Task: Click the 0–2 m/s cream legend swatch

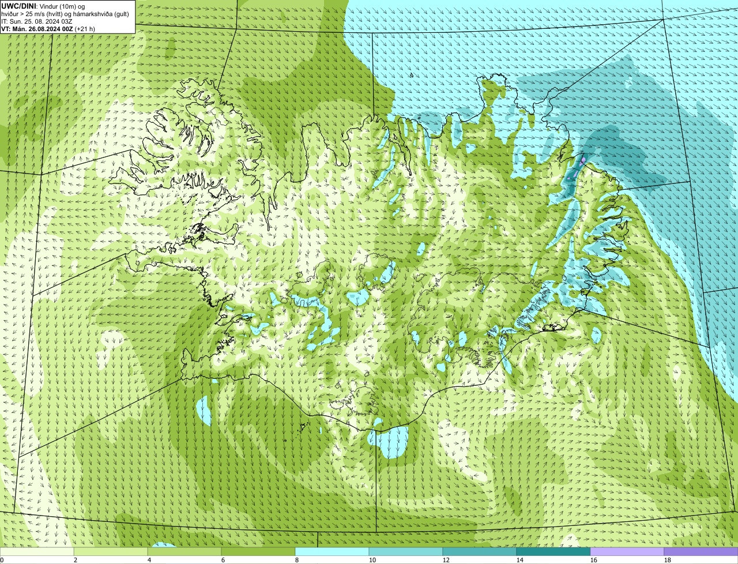Action: [x=37, y=551]
